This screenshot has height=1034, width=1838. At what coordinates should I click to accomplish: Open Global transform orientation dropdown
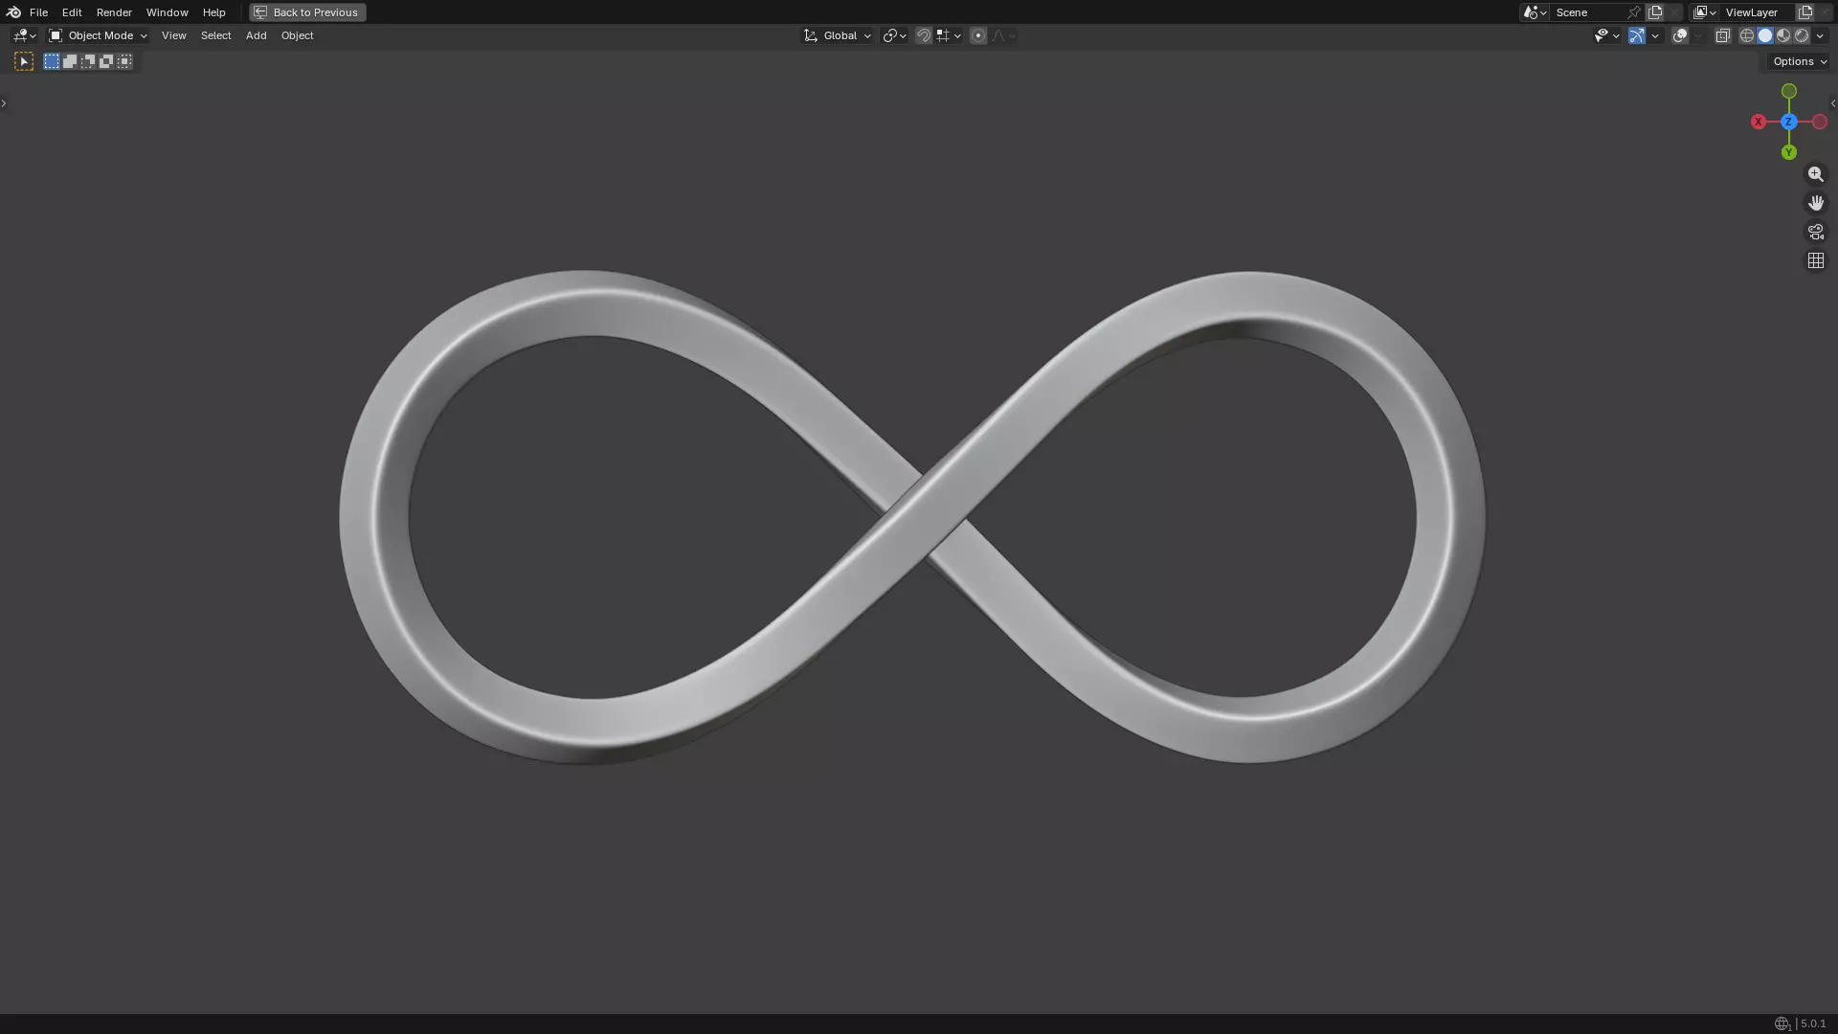click(838, 35)
